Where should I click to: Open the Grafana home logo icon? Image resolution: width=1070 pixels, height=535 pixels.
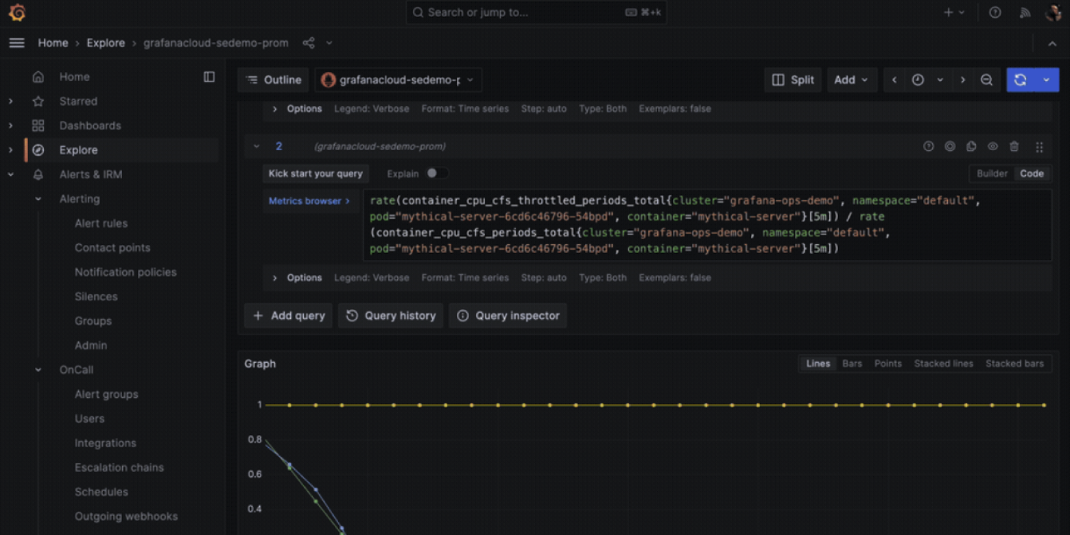[x=16, y=12]
